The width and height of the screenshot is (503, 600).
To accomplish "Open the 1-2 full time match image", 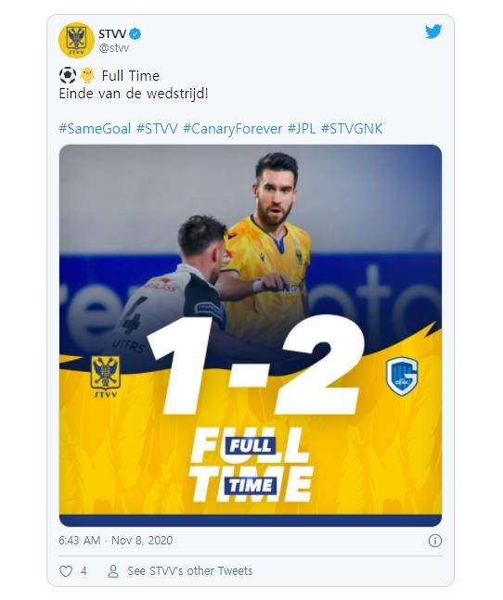I will pyautogui.click(x=251, y=335).
